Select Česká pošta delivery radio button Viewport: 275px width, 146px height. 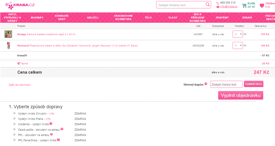click(x=14, y=129)
